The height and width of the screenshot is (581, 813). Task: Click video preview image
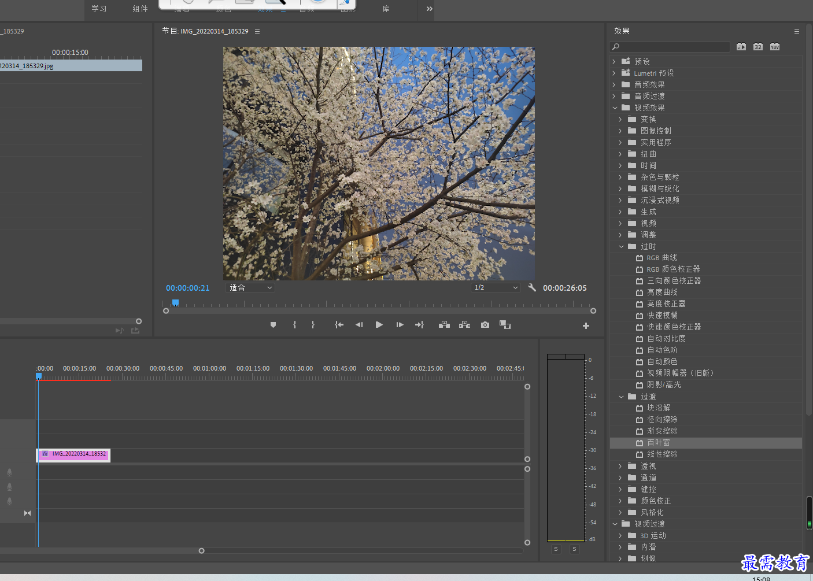(379, 164)
